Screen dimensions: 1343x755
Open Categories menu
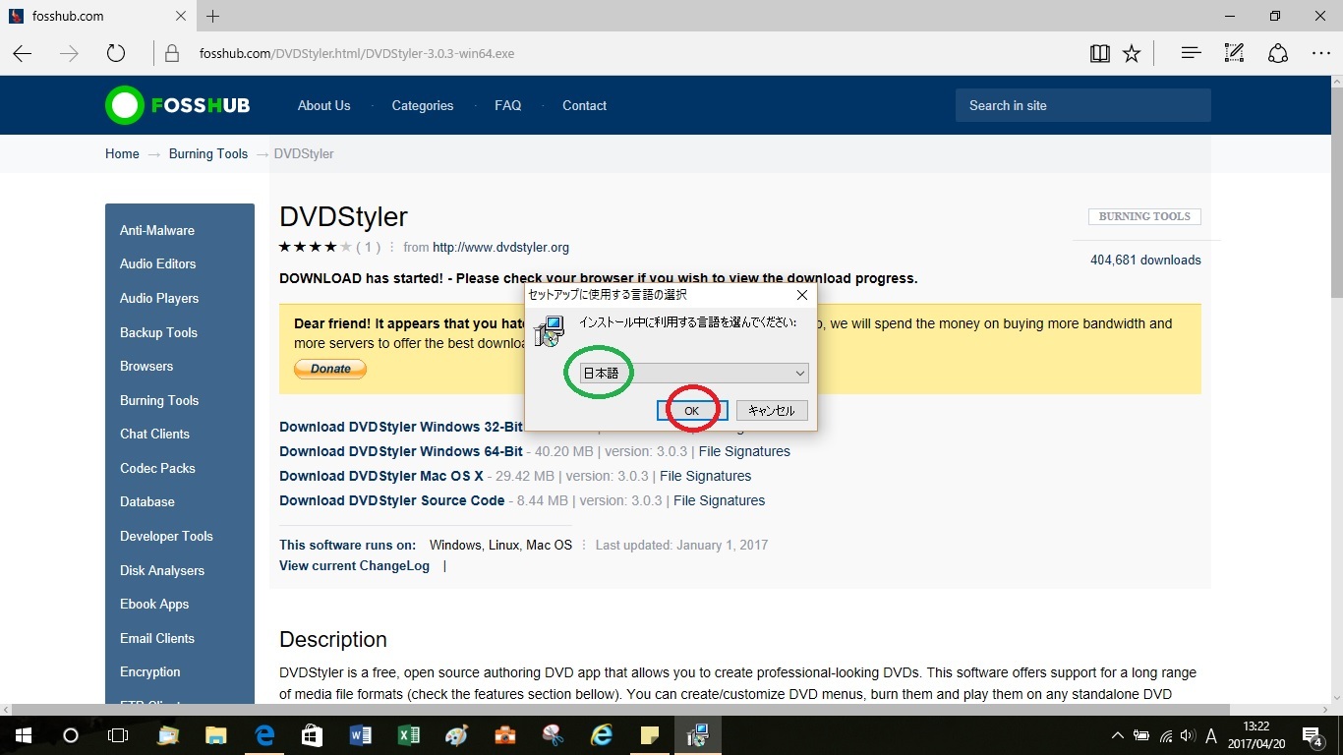point(423,105)
